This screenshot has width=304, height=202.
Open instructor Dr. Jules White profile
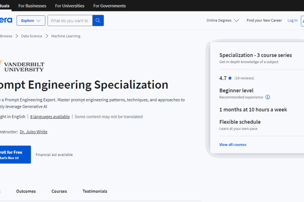(x=34, y=132)
